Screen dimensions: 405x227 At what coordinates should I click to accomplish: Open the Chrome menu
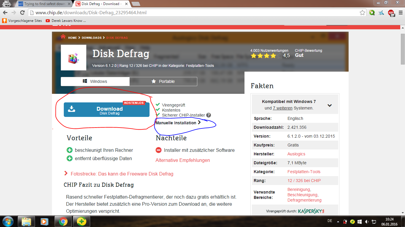click(x=400, y=13)
